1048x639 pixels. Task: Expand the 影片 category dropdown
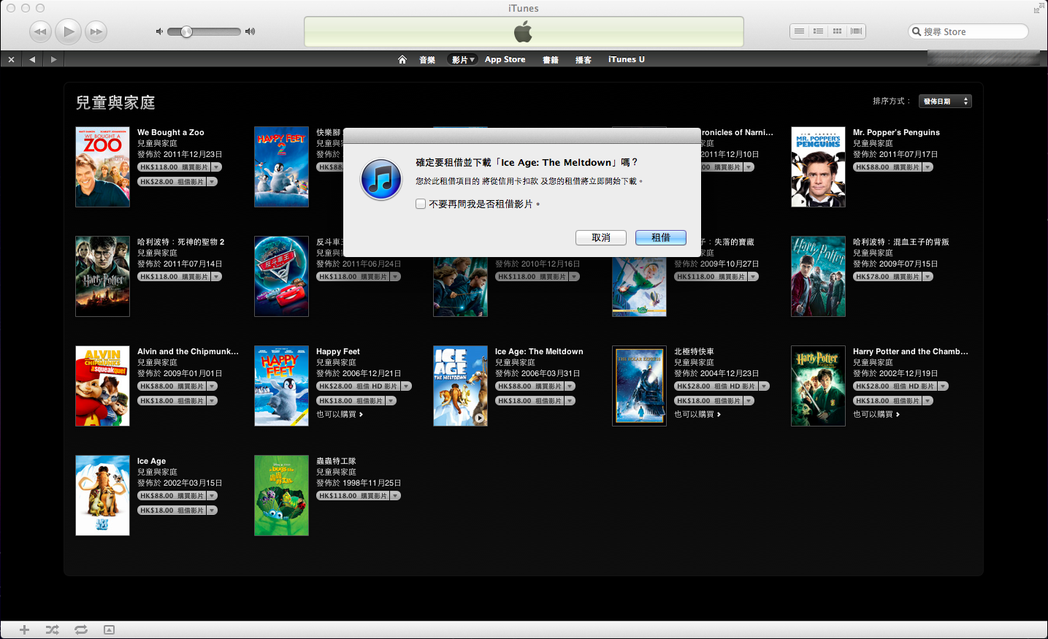pyautogui.click(x=463, y=60)
